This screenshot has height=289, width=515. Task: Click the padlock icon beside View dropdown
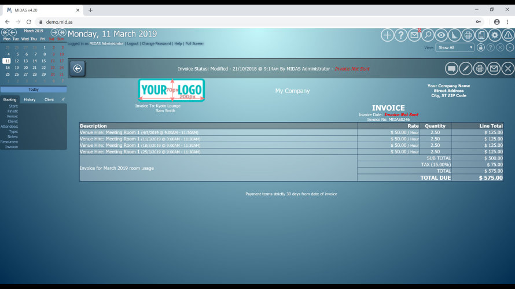[480, 47]
